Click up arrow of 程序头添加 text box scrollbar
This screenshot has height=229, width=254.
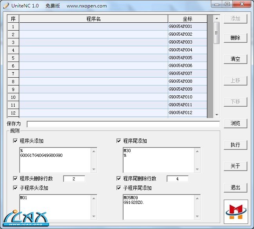94,151
